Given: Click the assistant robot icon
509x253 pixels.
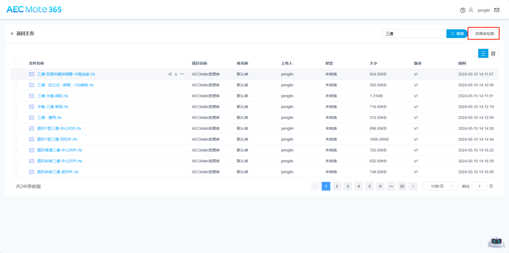Looking at the screenshot, I should pyautogui.click(x=496, y=242).
